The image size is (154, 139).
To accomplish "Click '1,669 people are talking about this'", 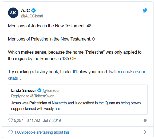I will [42, 132].
